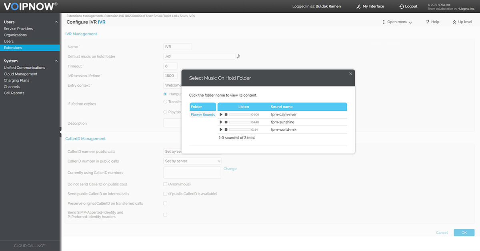Open the Flower Sounds folder link
This screenshot has height=251, width=480.
tap(203, 115)
